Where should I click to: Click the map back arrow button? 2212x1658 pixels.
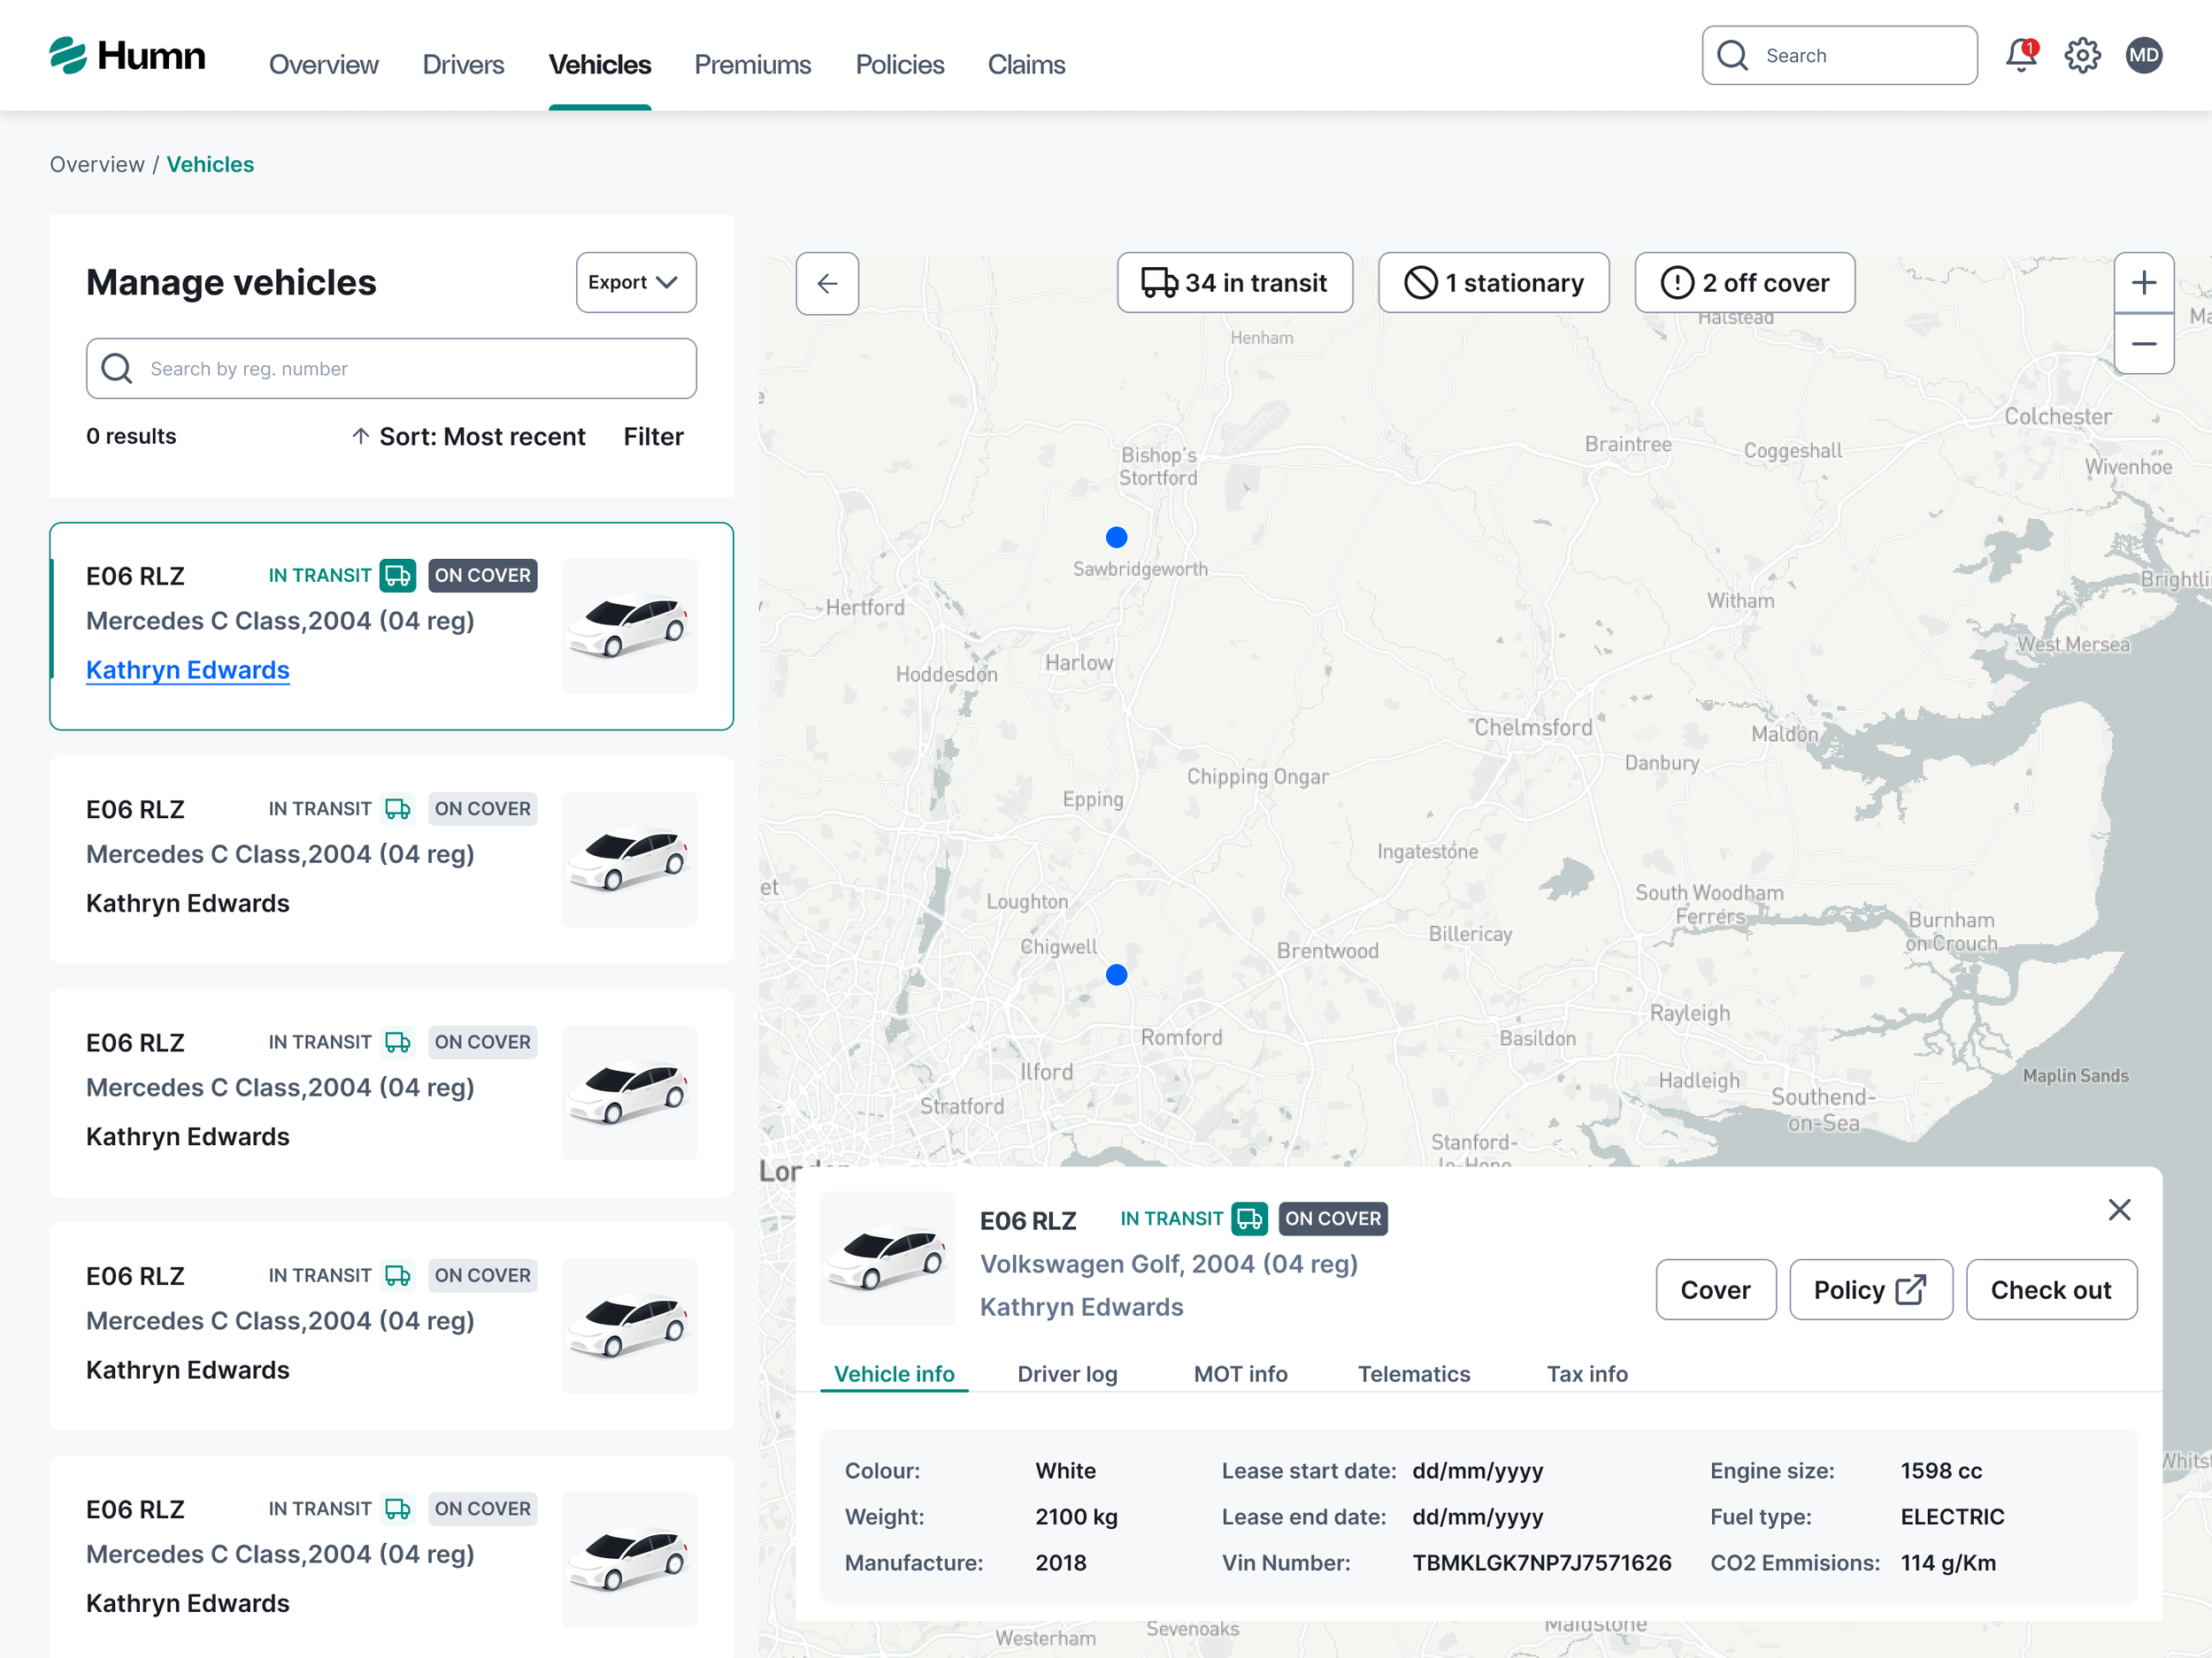pyautogui.click(x=827, y=284)
